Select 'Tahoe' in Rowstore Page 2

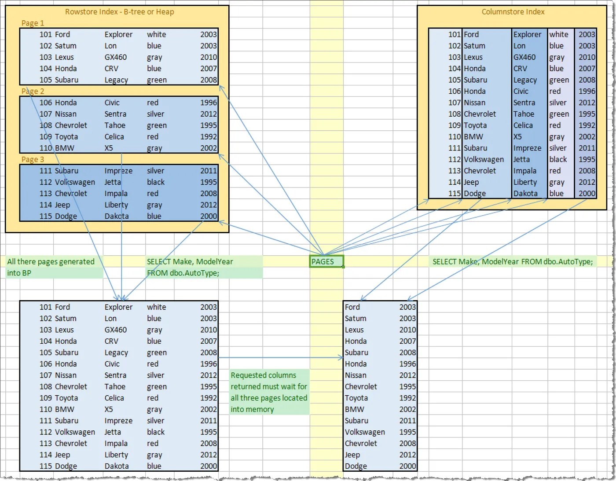click(x=115, y=125)
